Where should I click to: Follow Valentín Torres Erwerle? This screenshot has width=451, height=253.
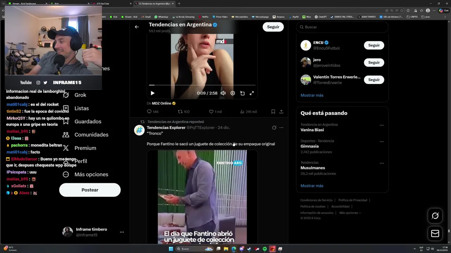374,80
